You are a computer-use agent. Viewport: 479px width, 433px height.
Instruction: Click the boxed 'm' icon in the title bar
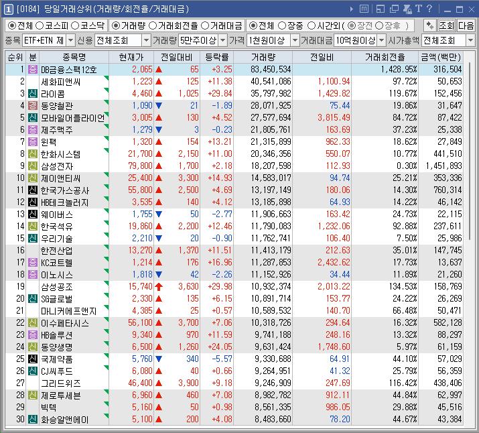[x=364, y=9]
